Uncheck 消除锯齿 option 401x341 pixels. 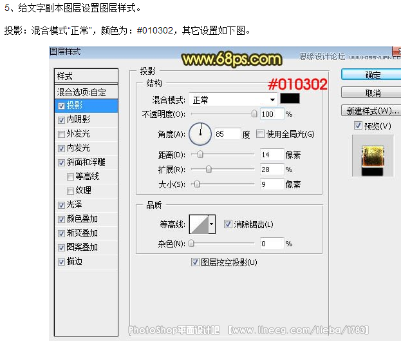coord(228,224)
